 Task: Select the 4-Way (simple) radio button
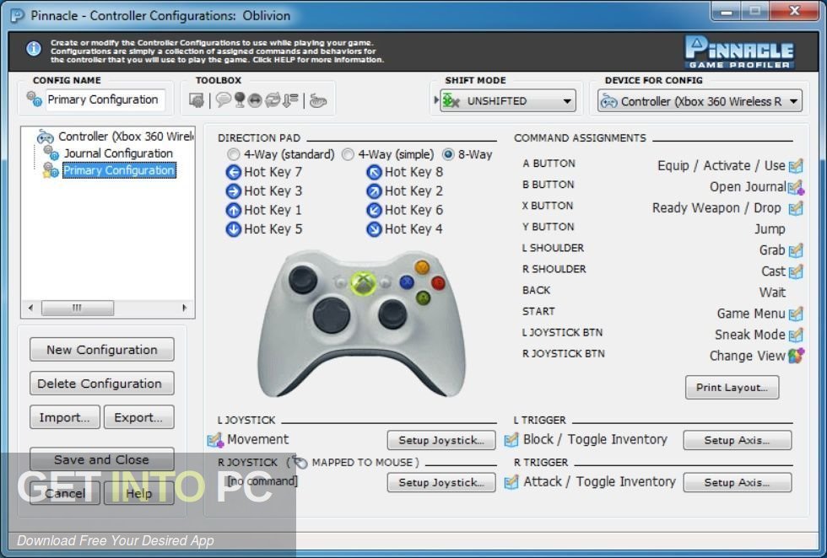pos(348,154)
